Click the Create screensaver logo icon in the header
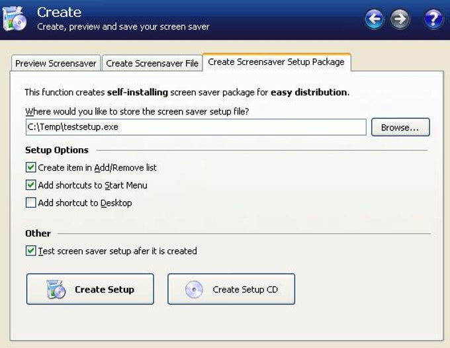Screen dimensions: 450x348 click(15, 19)
